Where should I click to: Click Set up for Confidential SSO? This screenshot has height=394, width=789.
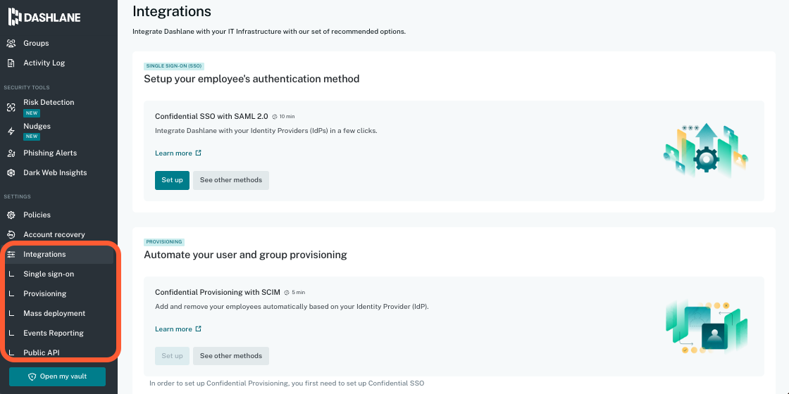click(x=172, y=180)
